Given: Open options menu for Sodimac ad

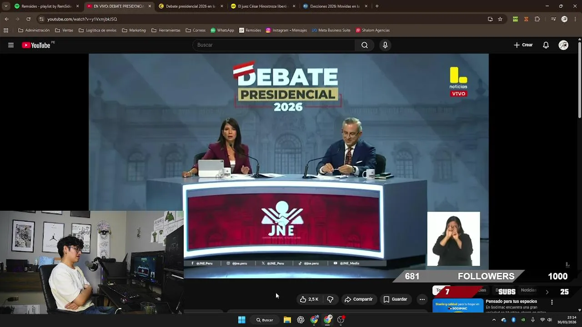Looking at the screenshot, I should click(552, 302).
